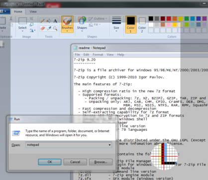Click the Browse... button in Run
This screenshot has height=180, width=208.
pyautogui.click(x=101, y=162)
